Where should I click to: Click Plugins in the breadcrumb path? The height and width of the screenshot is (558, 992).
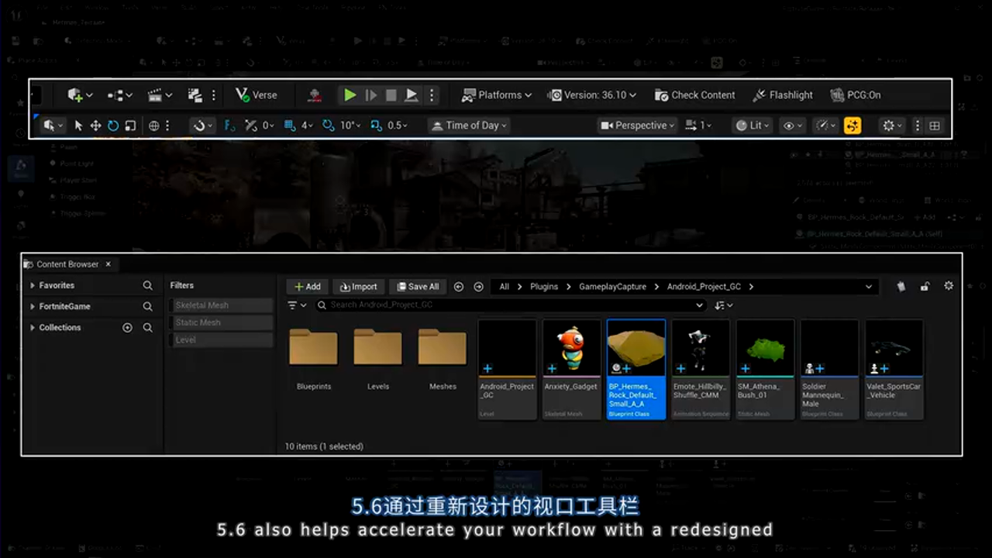544,286
